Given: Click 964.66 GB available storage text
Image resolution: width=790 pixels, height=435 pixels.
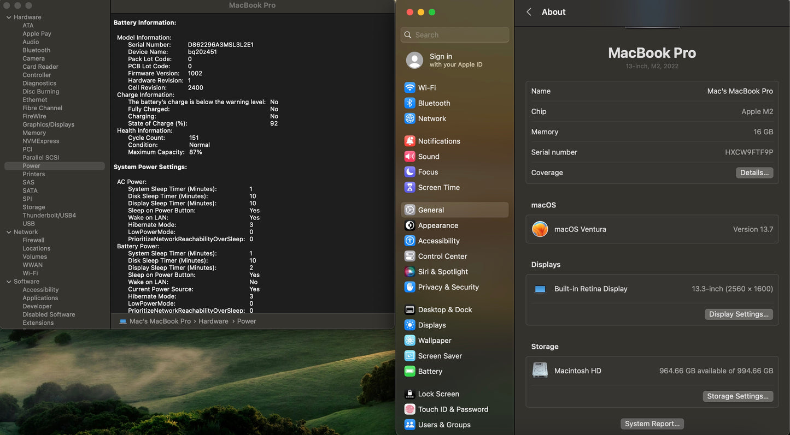Looking at the screenshot, I should (x=716, y=371).
